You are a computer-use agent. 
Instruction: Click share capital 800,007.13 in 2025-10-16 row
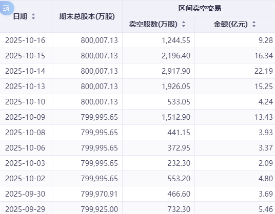click(x=99, y=40)
